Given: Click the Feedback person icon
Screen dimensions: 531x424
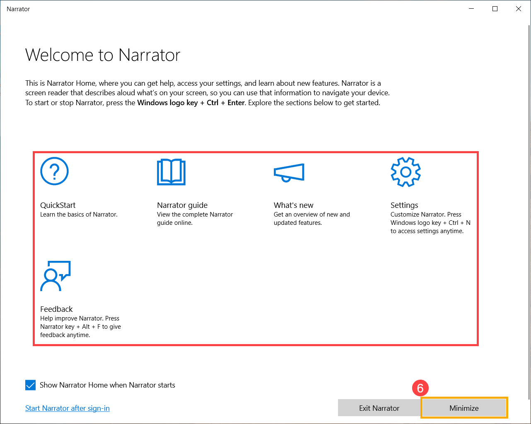Looking at the screenshot, I should [x=56, y=276].
